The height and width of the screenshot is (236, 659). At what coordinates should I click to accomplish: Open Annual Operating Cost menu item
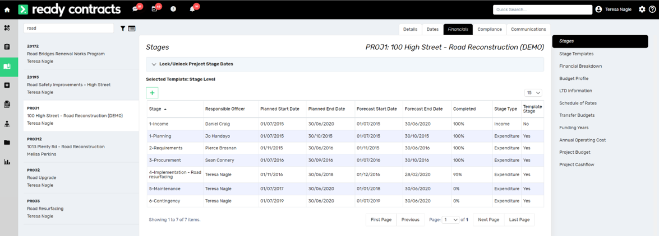(x=582, y=140)
